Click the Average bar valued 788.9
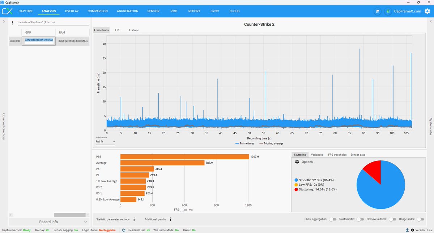The image size is (434, 233). click(x=162, y=163)
